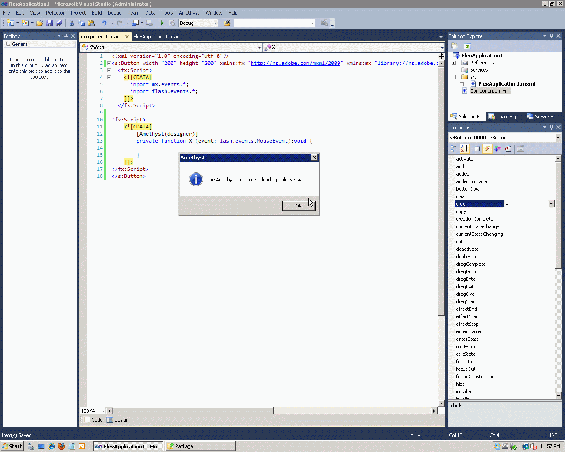The height and width of the screenshot is (452, 565).
Task: Open the 100 % zoom level dropdown
Action: click(x=103, y=411)
